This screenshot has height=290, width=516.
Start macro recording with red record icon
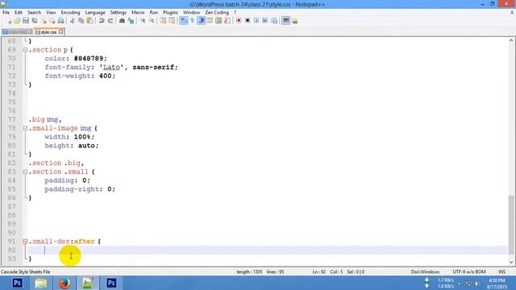(239, 21)
